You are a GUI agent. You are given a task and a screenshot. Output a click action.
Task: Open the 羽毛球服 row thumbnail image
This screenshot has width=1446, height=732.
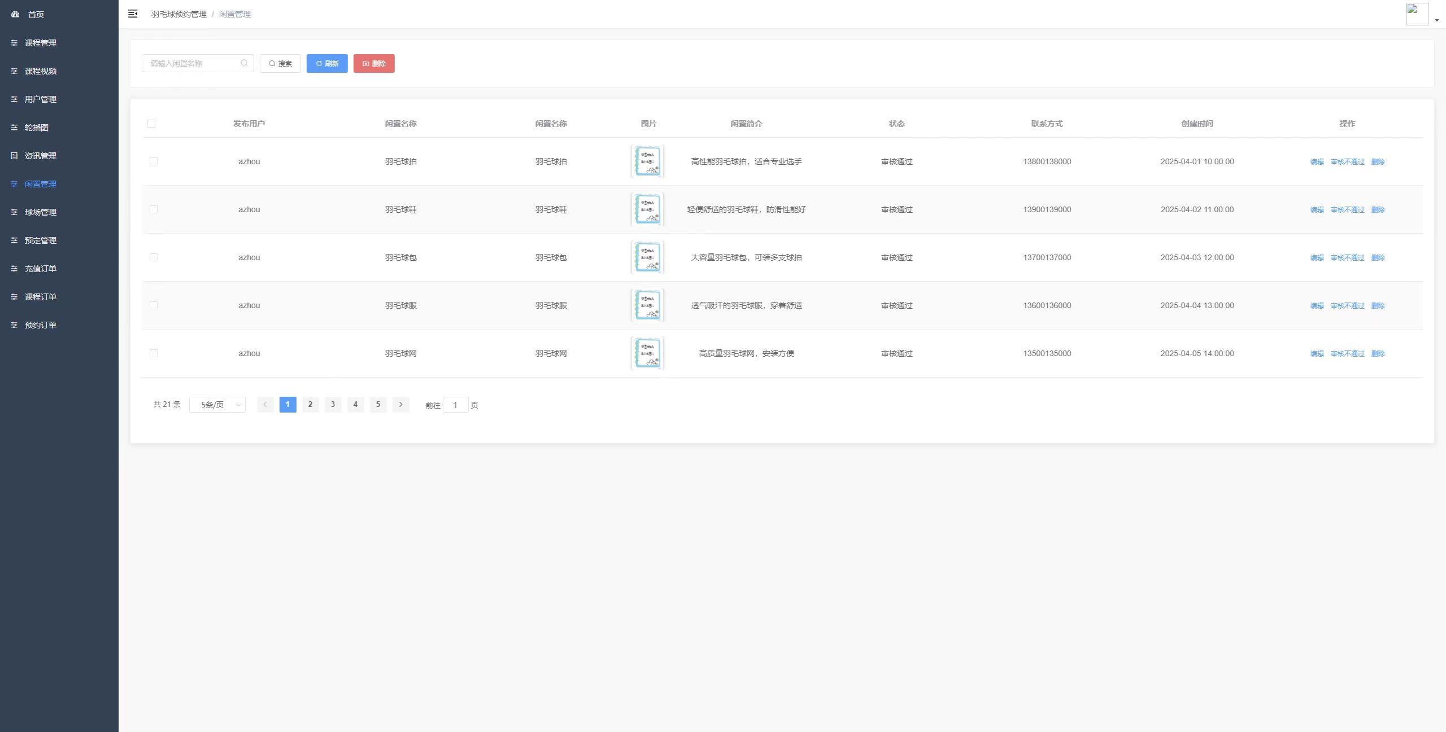[x=647, y=305]
